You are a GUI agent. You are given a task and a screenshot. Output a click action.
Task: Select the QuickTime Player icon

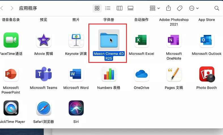(11, 108)
